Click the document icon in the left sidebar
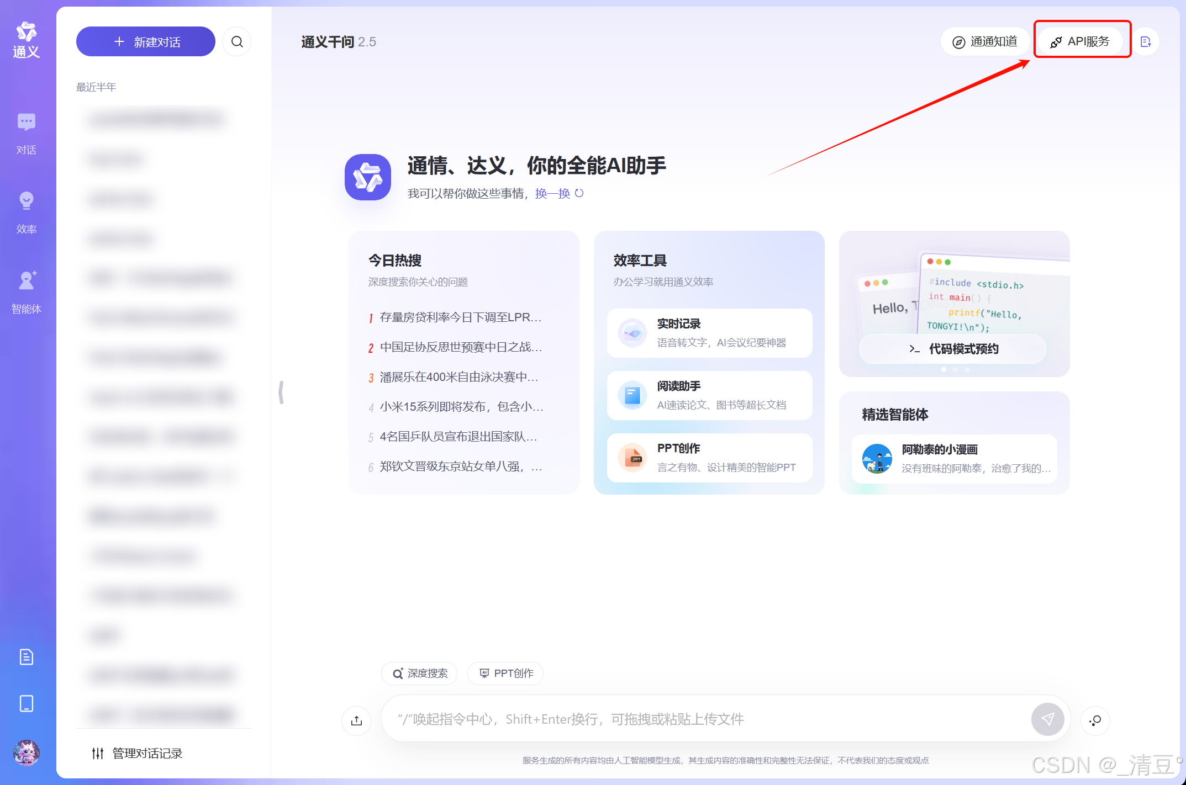 point(27,657)
